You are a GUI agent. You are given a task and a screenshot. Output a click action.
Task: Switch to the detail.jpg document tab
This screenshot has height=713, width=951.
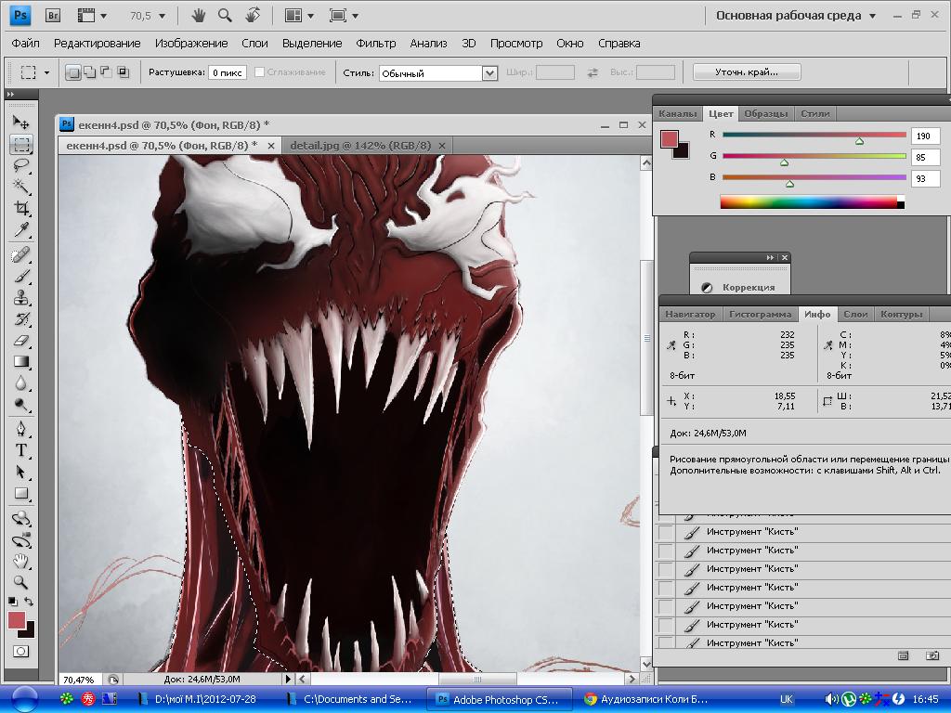click(x=360, y=146)
